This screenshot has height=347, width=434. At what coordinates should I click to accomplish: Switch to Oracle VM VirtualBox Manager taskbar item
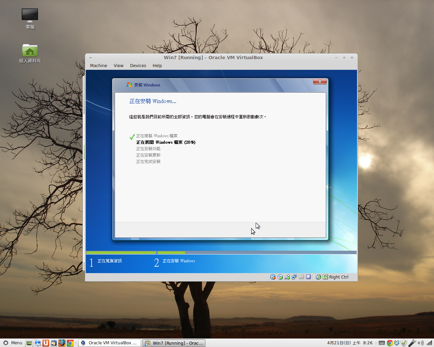[x=110, y=343]
